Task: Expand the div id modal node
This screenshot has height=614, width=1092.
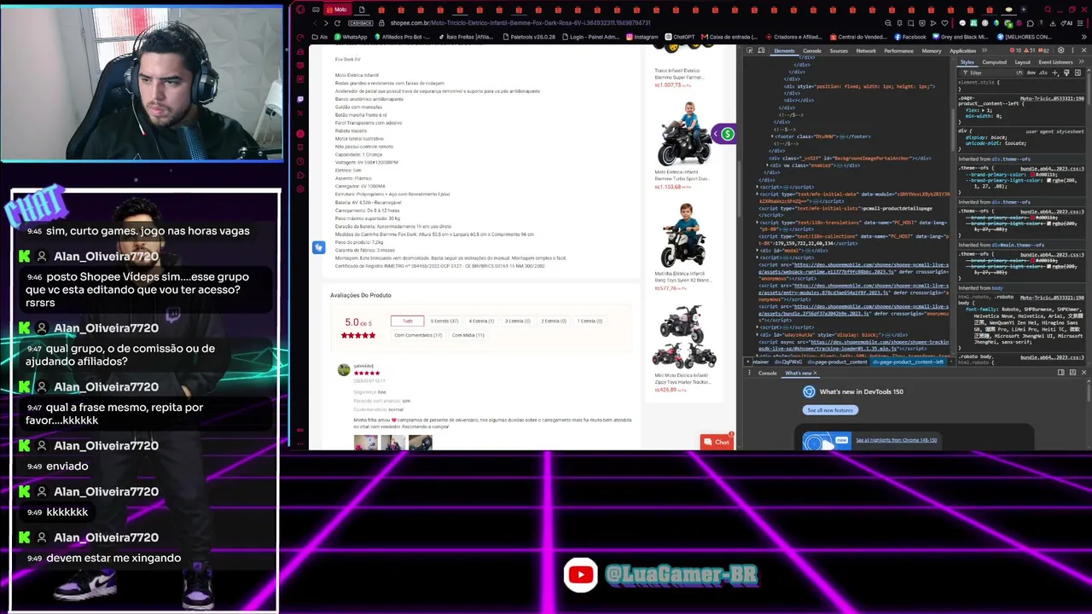Action: tap(758, 251)
